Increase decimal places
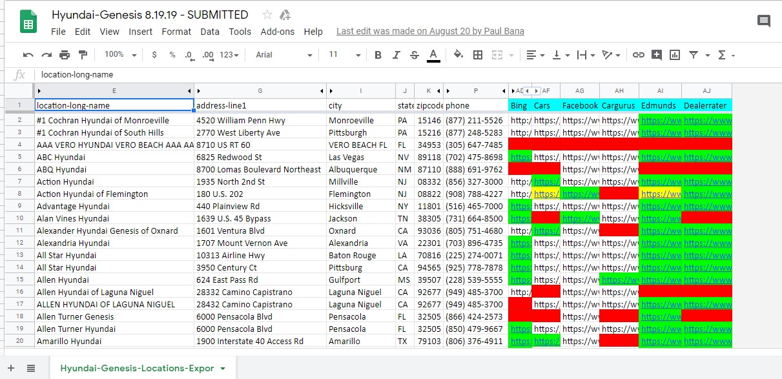The width and height of the screenshot is (782, 379). tap(208, 55)
